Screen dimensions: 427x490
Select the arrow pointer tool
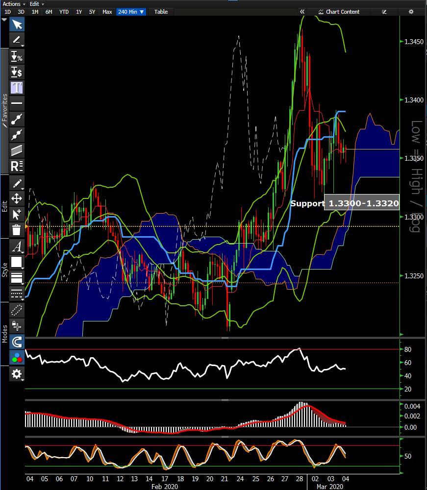[x=17, y=24]
